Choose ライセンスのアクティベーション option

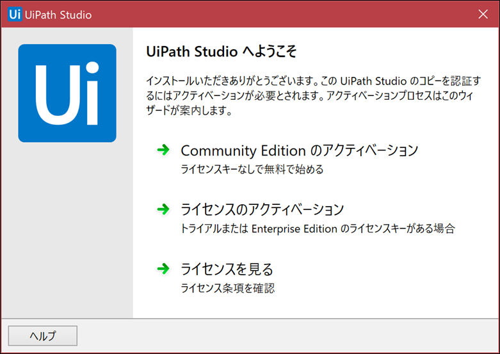tap(262, 209)
